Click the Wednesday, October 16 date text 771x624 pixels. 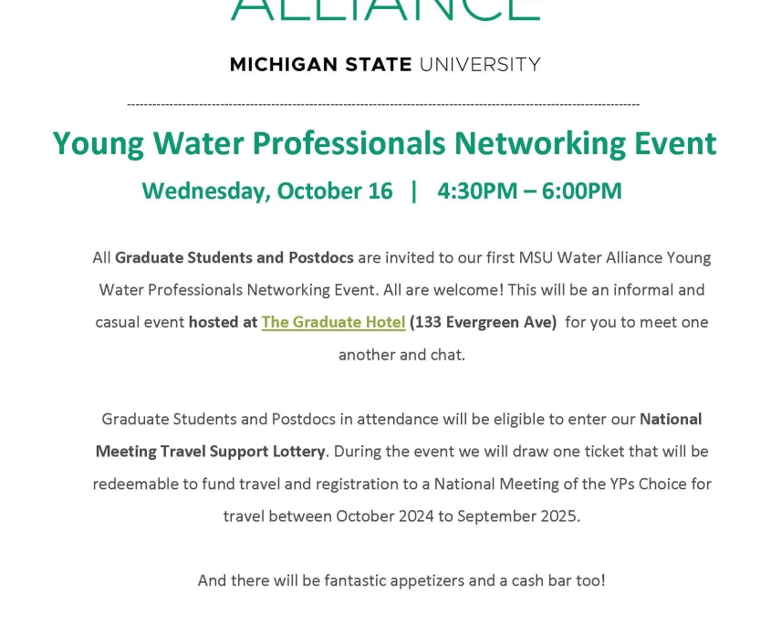[x=267, y=191]
